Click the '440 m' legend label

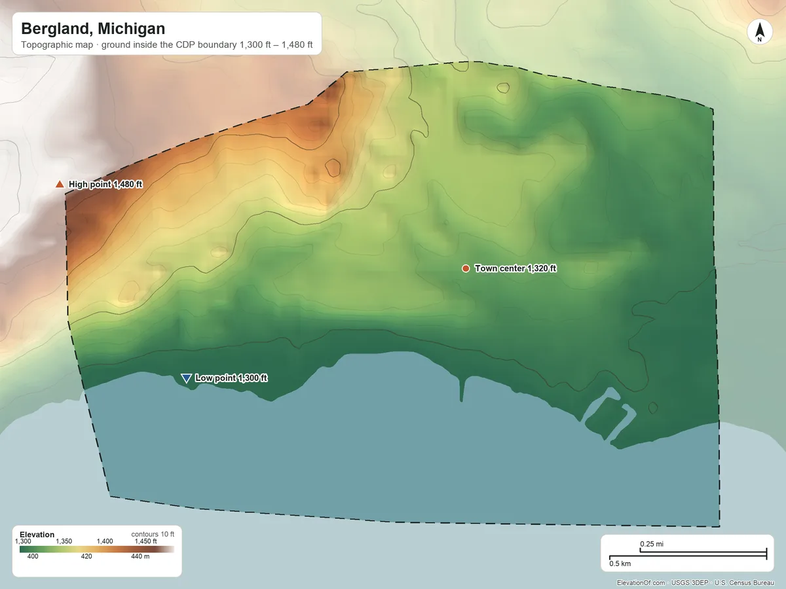[x=140, y=556]
